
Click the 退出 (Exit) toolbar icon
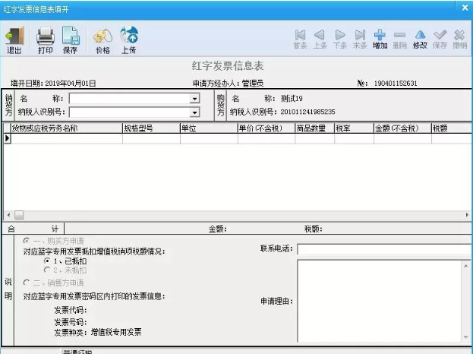pyautogui.click(x=14, y=40)
